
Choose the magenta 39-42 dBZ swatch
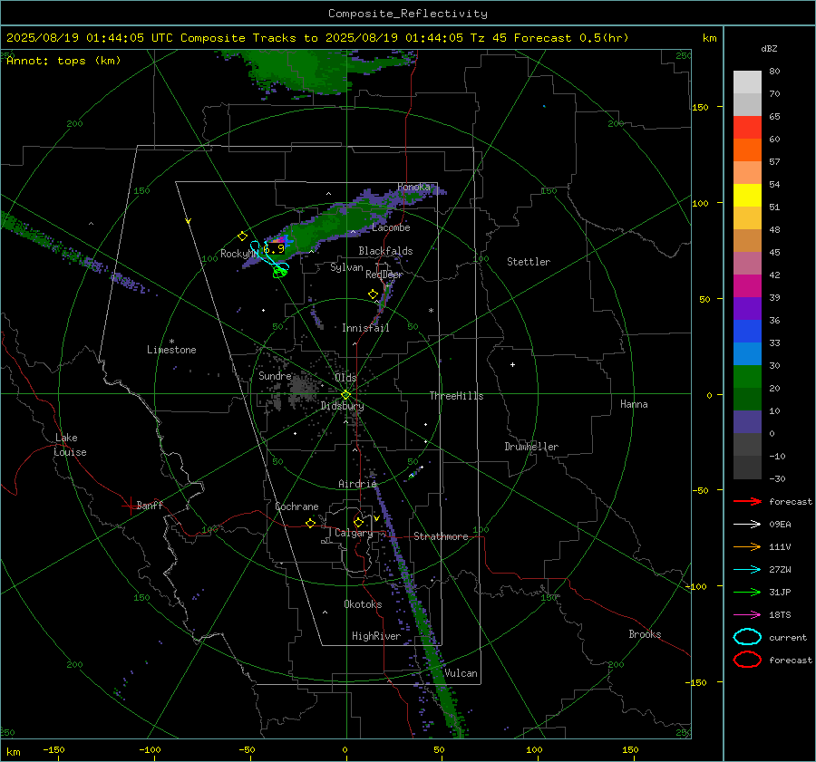(747, 286)
